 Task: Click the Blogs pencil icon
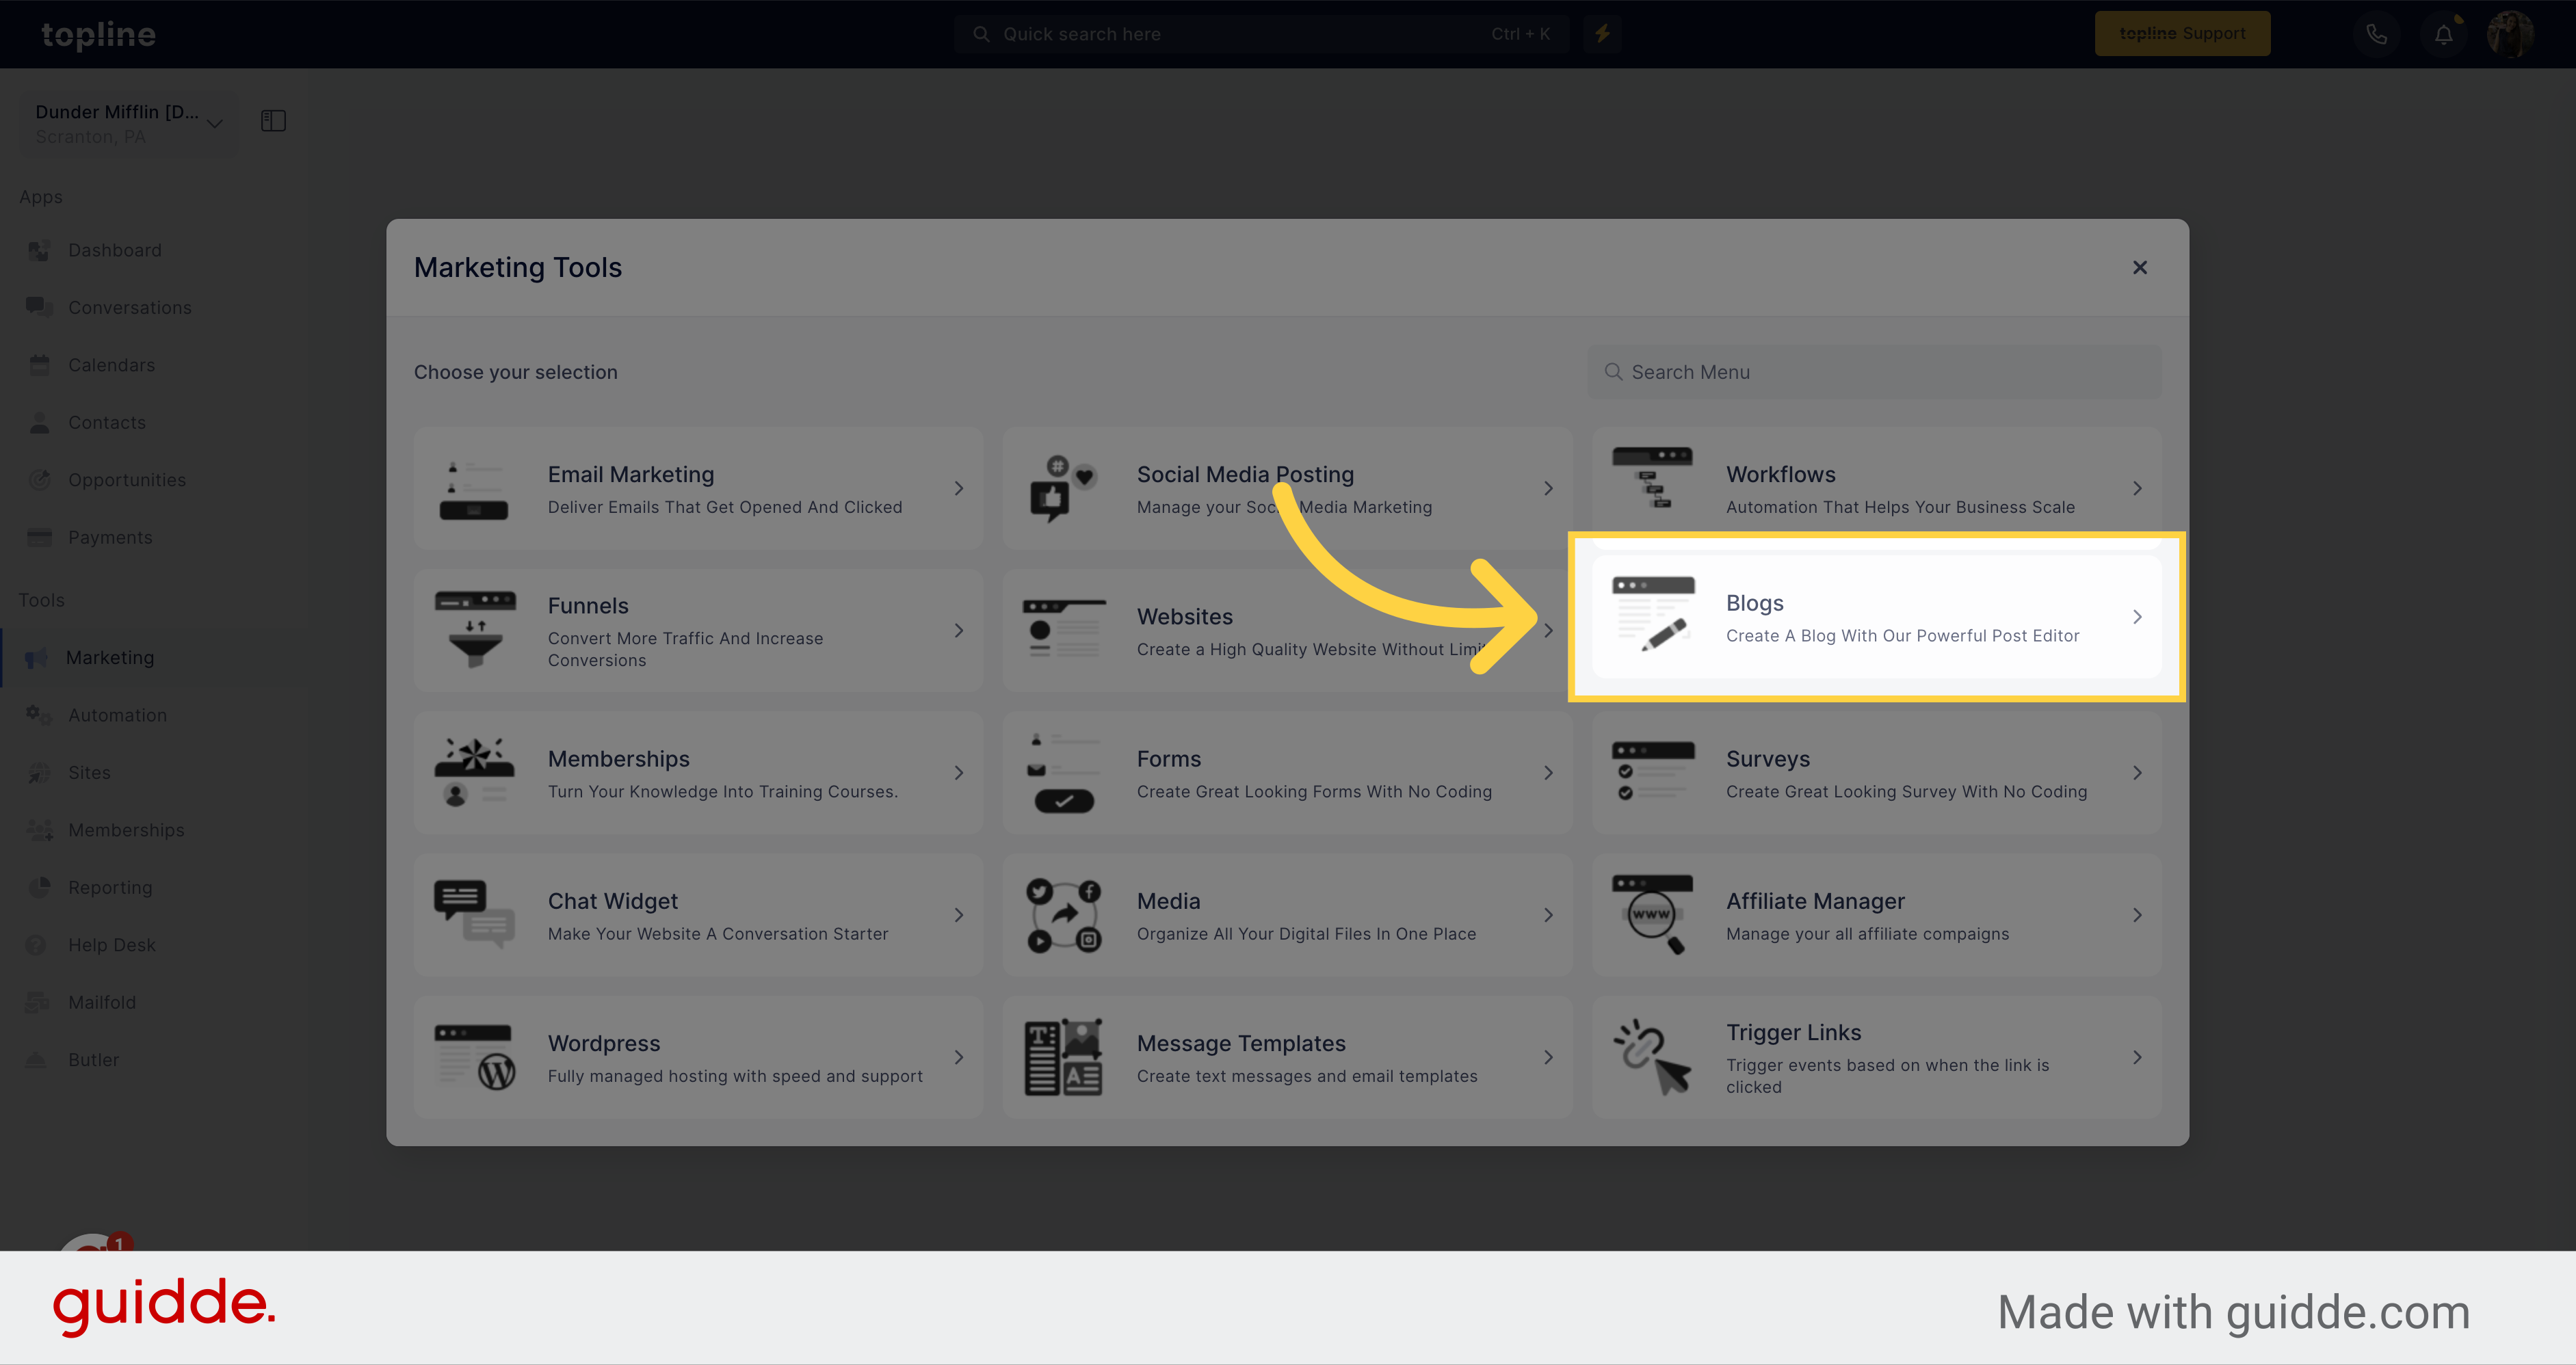coord(1653,614)
